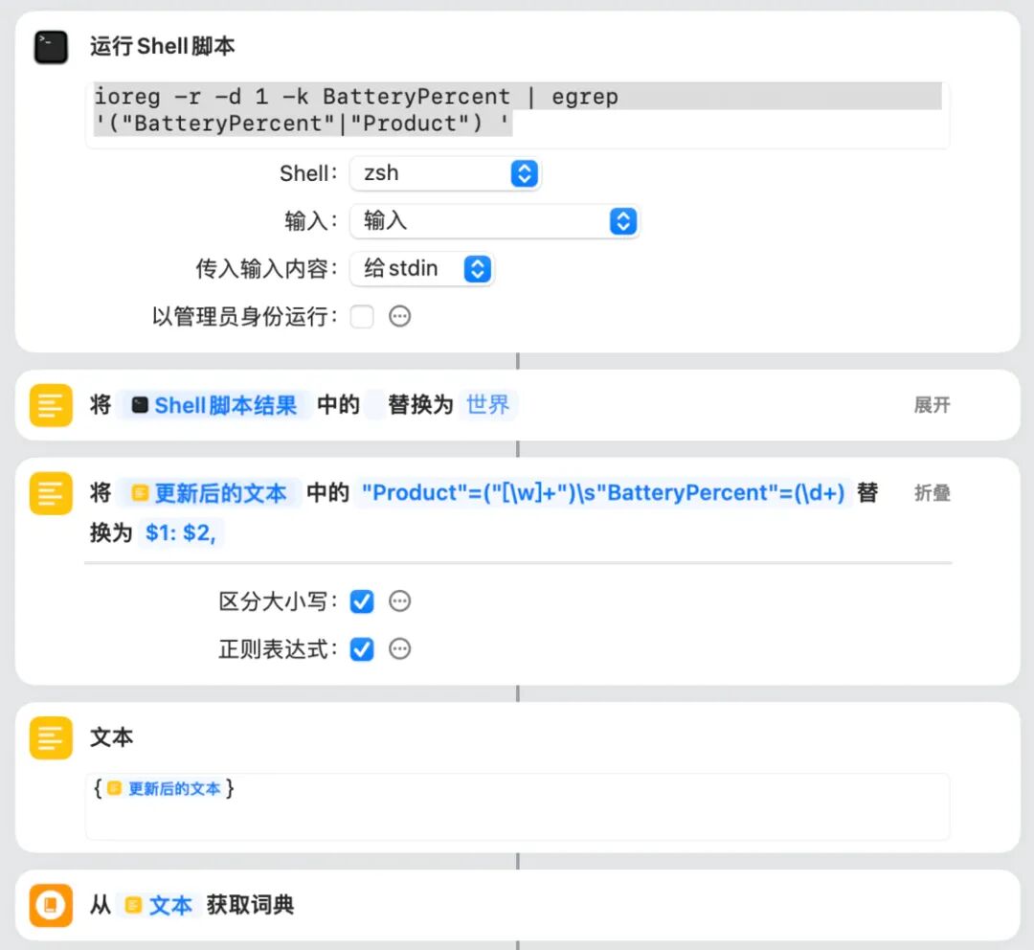Click the yellow icon of the regex replace action

(x=51, y=493)
